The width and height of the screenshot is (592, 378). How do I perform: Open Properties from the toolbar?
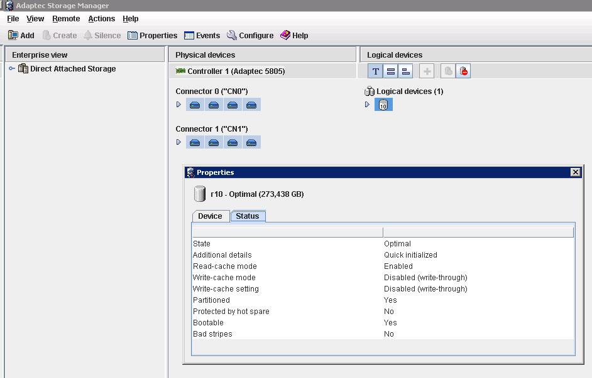click(x=152, y=36)
